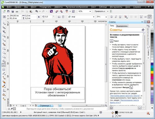Toggle the lock ratio padlock icon
This screenshot has height=119, width=155.
39,17
